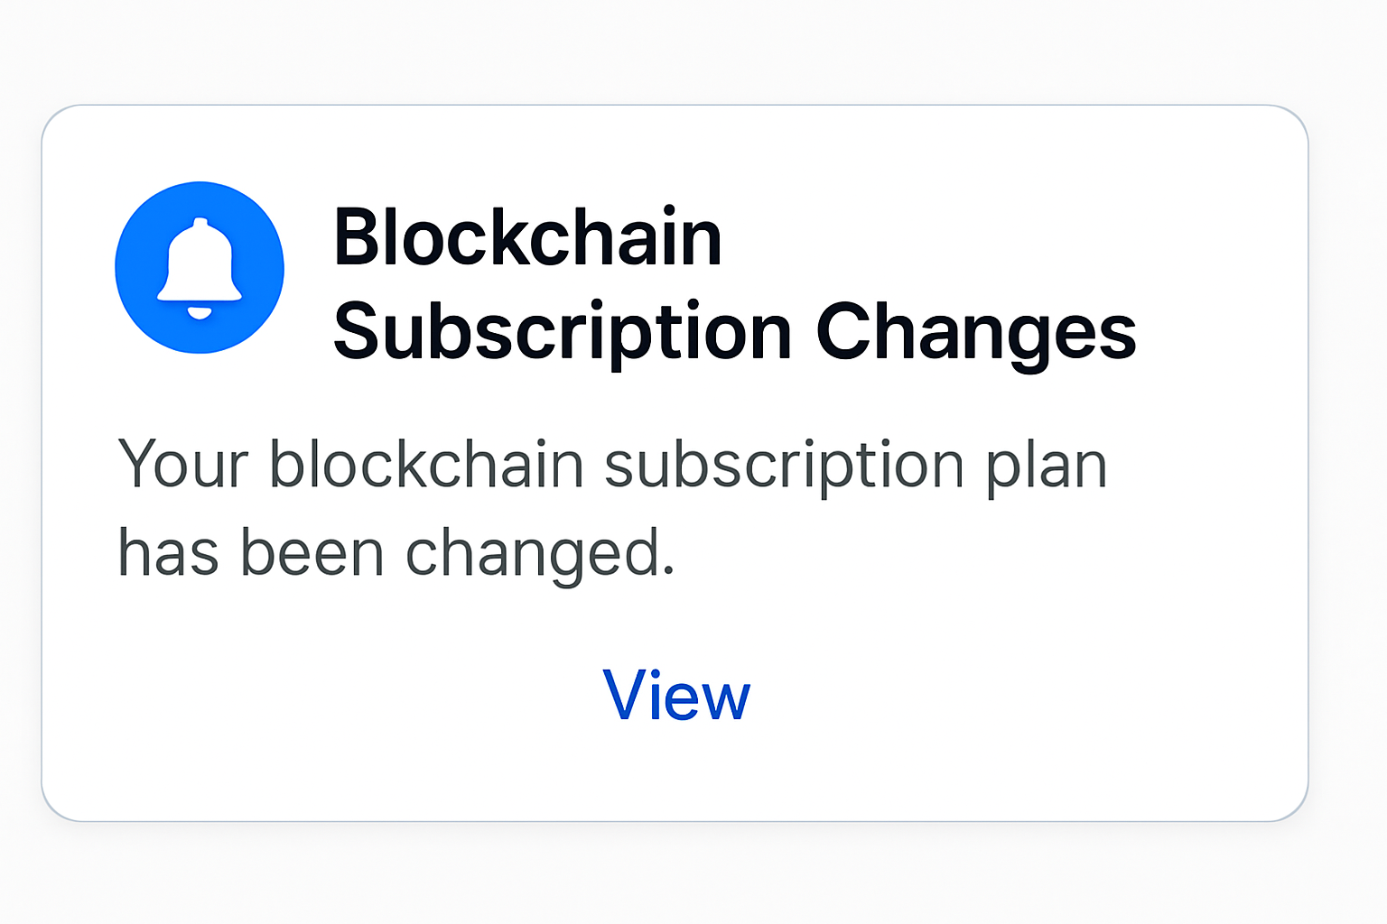Click the rounded border of the notification card

(x=677, y=819)
